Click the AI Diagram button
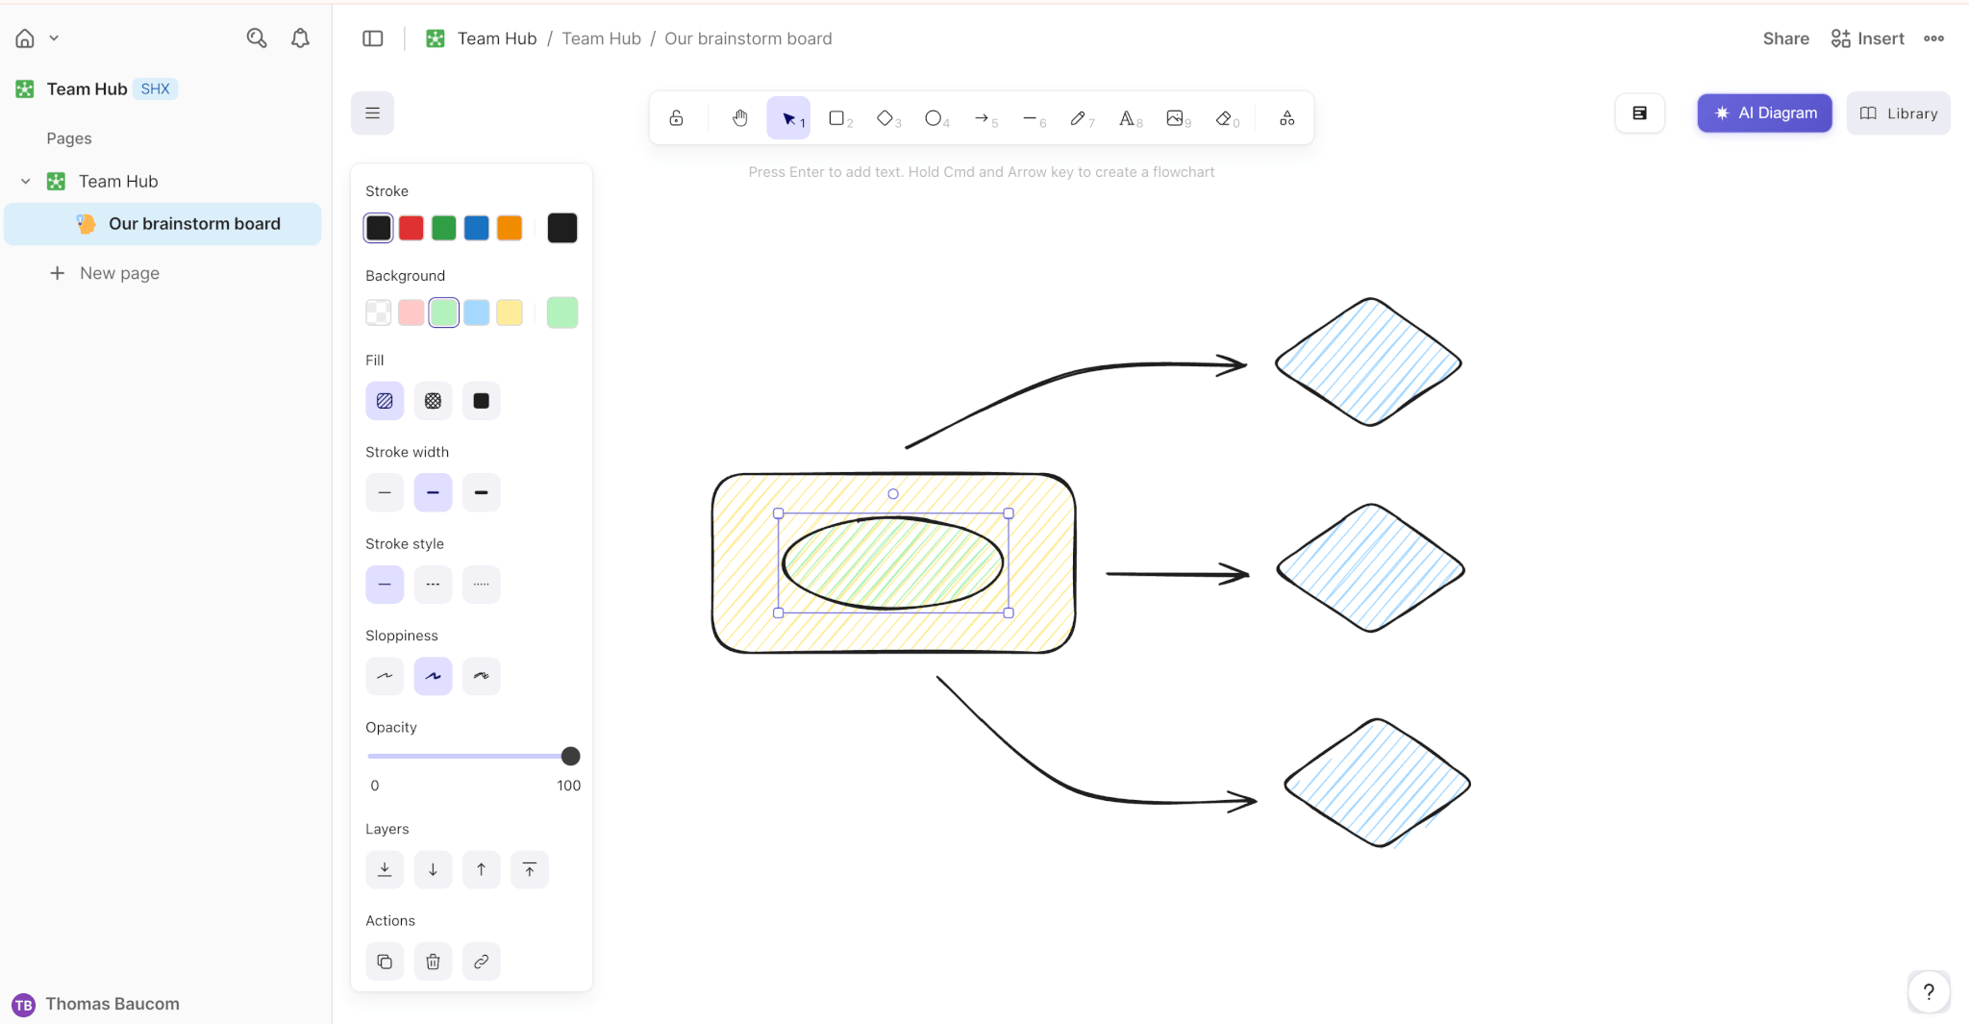The height and width of the screenshot is (1024, 1969). click(1763, 112)
